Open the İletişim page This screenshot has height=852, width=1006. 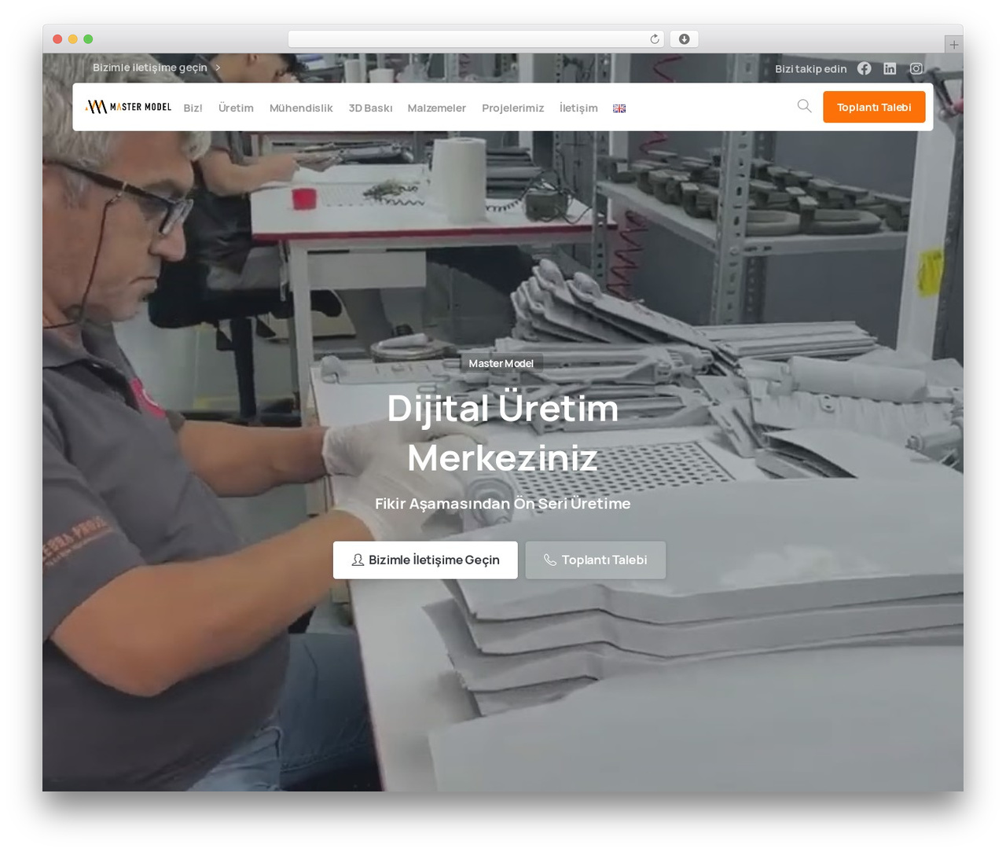click(x=578, y=108)
